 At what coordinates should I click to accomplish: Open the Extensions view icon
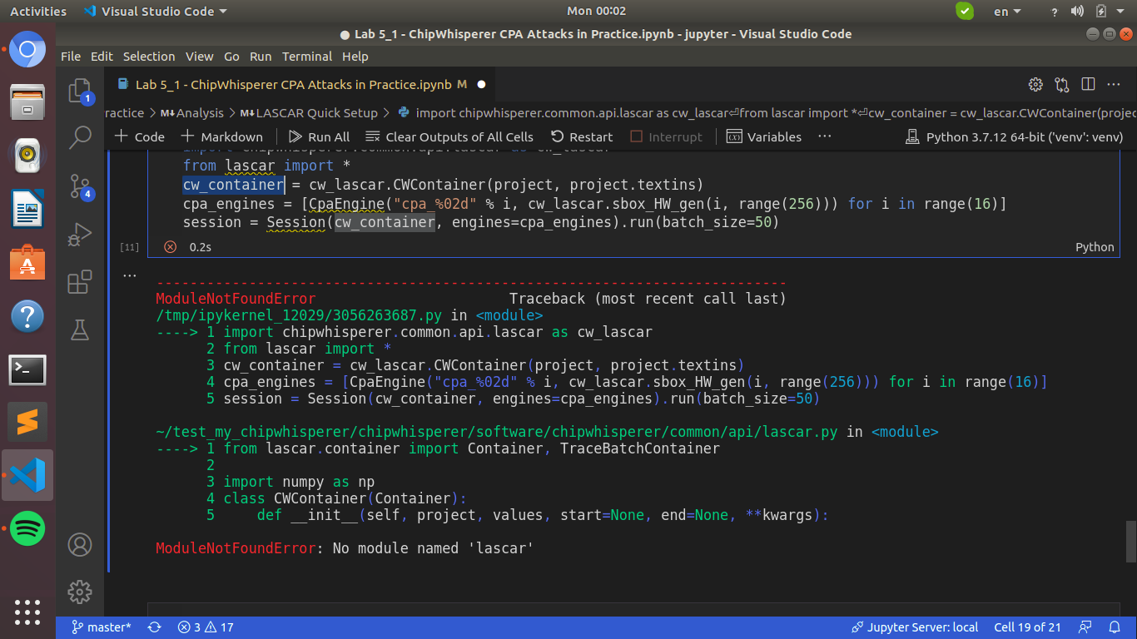[80, 283]
